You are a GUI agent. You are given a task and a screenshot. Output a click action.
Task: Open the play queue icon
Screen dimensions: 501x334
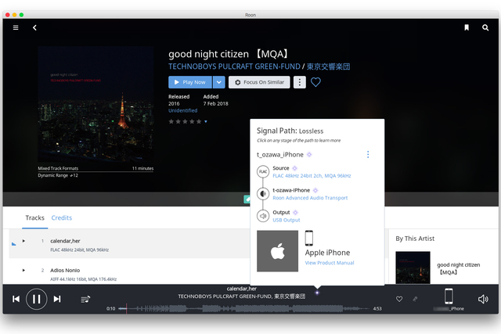tap(85, 299)
